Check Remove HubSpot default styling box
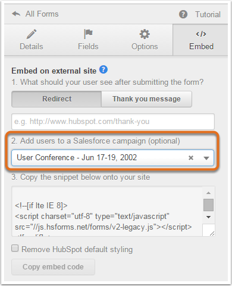 pos(15,248)
